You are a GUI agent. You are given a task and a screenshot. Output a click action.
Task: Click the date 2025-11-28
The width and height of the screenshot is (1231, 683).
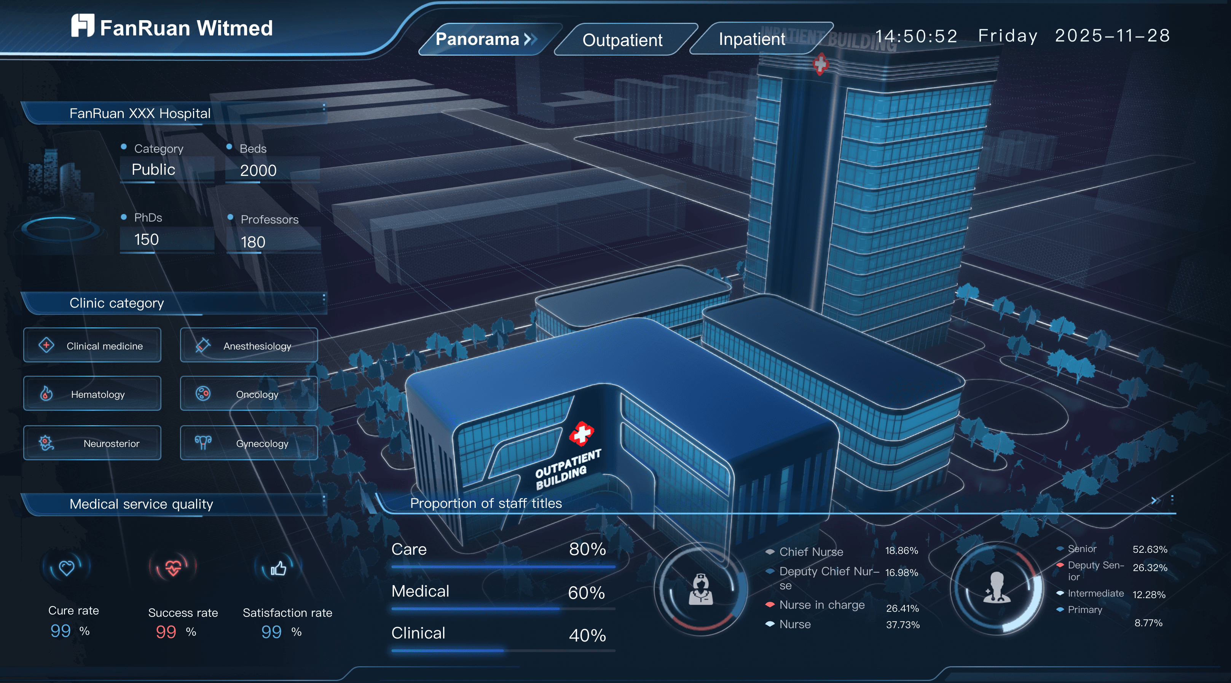pyautogui.click(x=1113, y=35)
